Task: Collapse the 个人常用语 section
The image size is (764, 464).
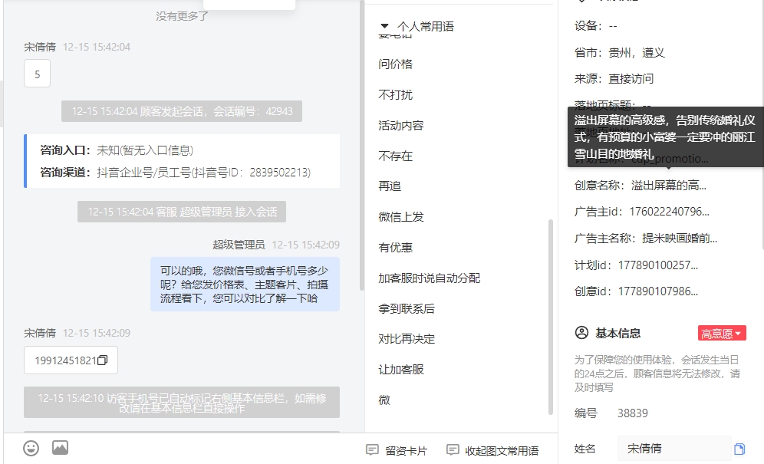Action: (385, 26)
